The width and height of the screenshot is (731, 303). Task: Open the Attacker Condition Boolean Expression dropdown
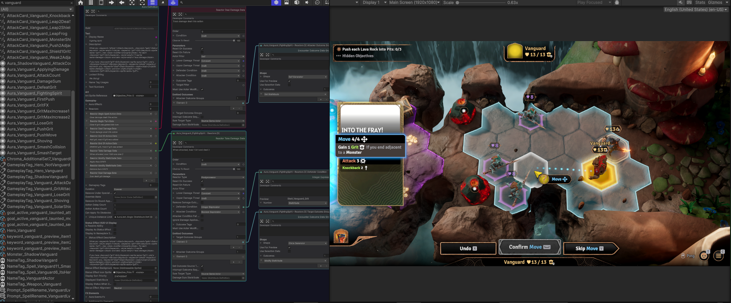(x=221, y=212)
